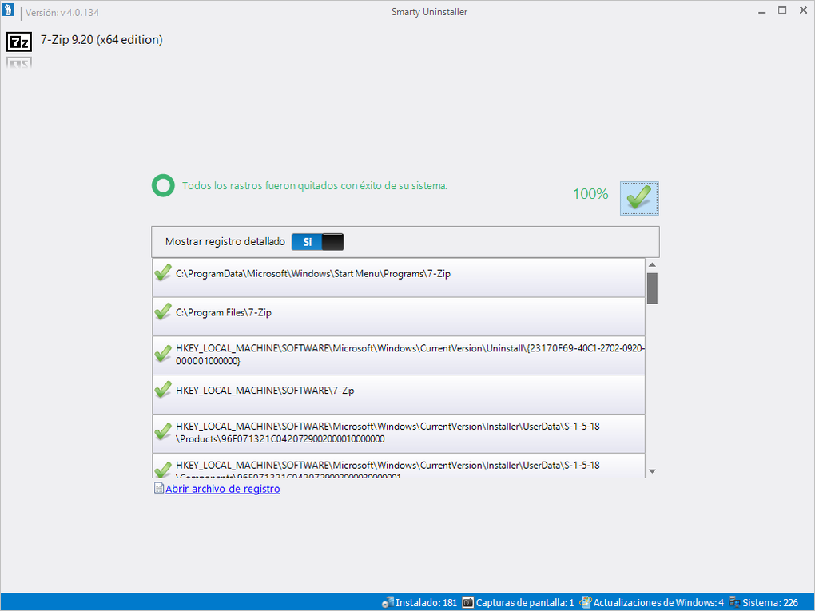The width and height of the screenshot is (815, 611).
Task: Click checkmark icon of Products registry row
Action: pos(163,432)
